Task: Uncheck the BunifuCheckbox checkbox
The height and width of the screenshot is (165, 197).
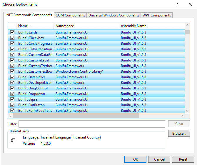Action: point(12,38)
